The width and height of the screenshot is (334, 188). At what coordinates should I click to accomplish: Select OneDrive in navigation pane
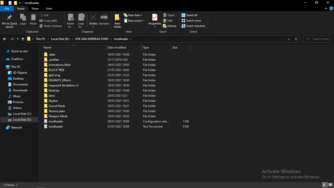pyautogui.click(x=17, y=59)
